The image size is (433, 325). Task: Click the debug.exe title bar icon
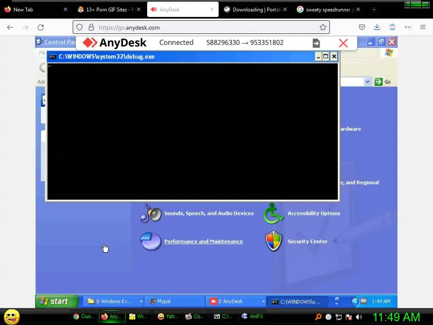coord(52,57)
